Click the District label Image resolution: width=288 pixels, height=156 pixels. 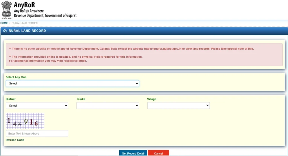click(x=11, y=99)
